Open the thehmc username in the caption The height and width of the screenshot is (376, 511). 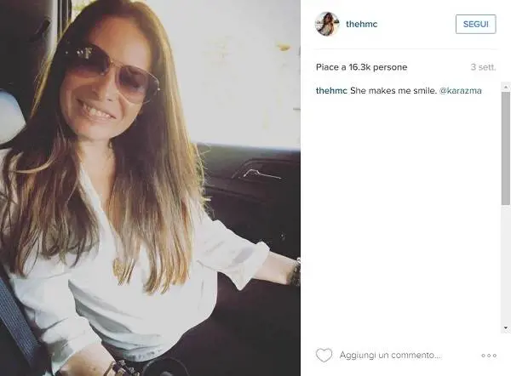331,90
